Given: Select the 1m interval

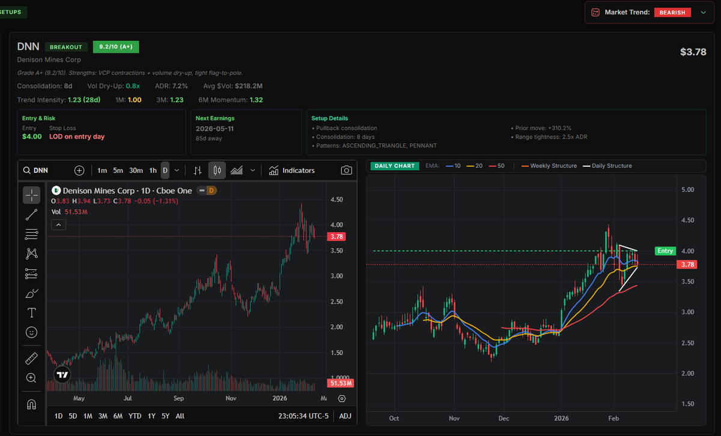Looking at the screenshot, I should tap(102, 170).
